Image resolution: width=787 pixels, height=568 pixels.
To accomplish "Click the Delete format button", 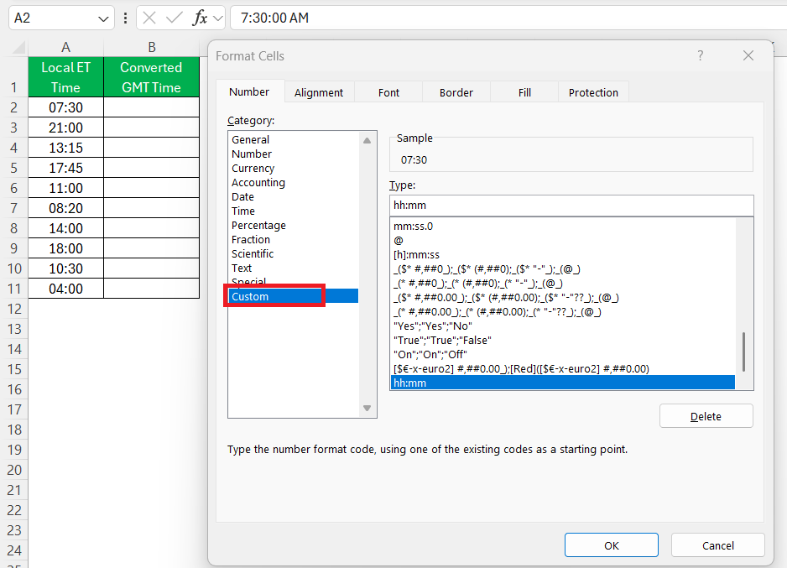I will (x=706, y=416).
